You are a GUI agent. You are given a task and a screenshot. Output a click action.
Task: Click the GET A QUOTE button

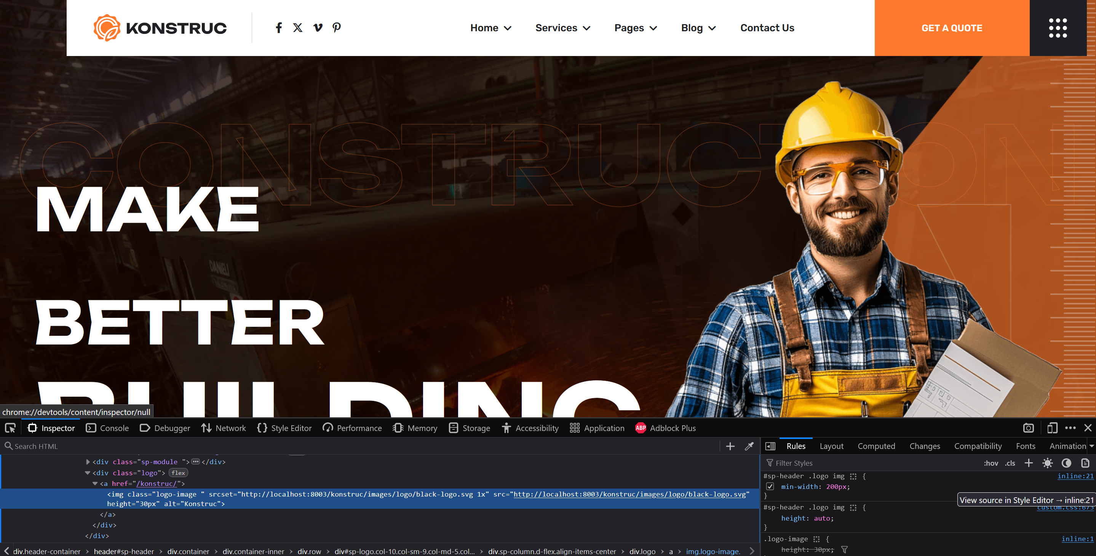(952, 28)
